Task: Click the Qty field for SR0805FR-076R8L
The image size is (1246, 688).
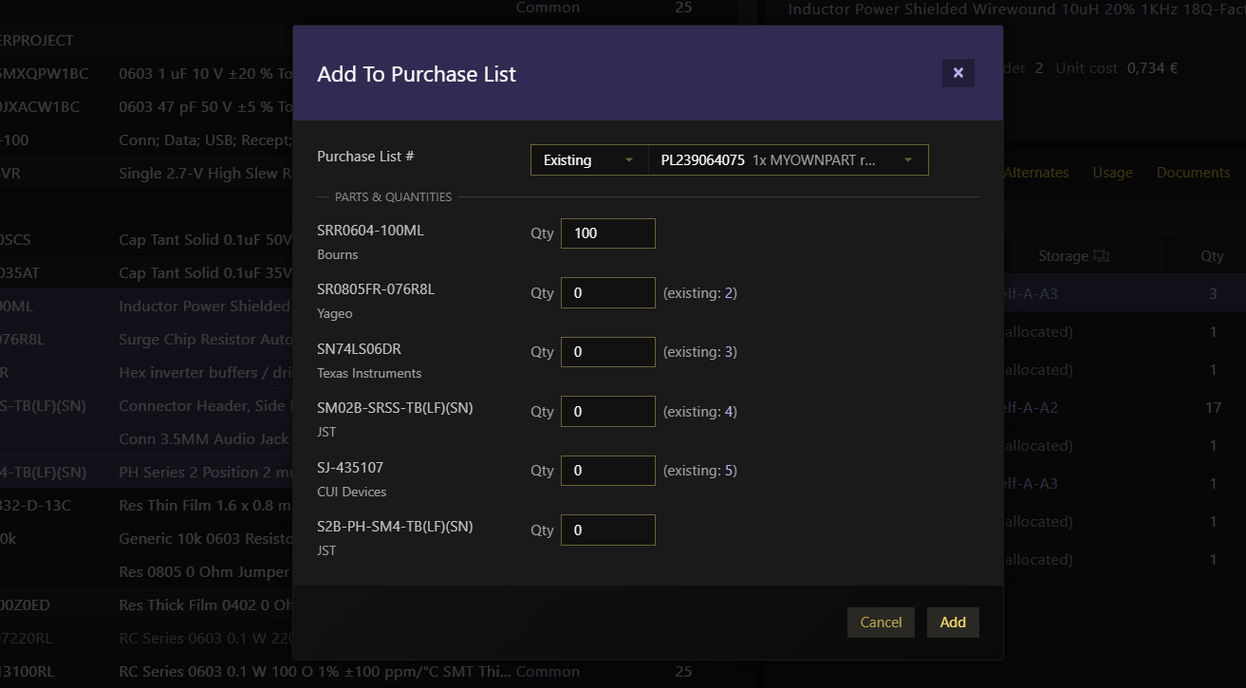Action: point(608,293)
